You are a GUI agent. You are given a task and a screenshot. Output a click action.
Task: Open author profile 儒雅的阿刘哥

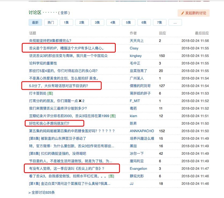[x=140, y=86]
